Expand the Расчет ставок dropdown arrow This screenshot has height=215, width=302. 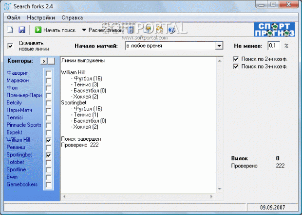(84, 30)
